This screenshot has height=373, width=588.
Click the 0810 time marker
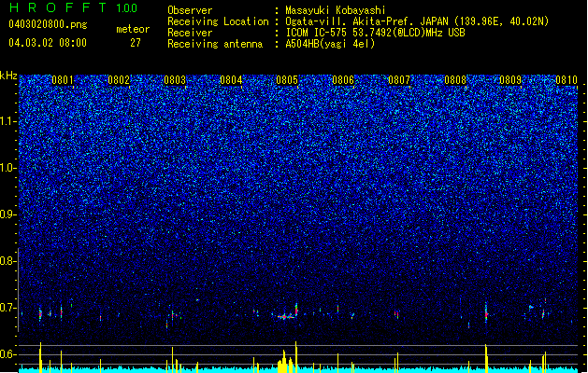[566, 80]
